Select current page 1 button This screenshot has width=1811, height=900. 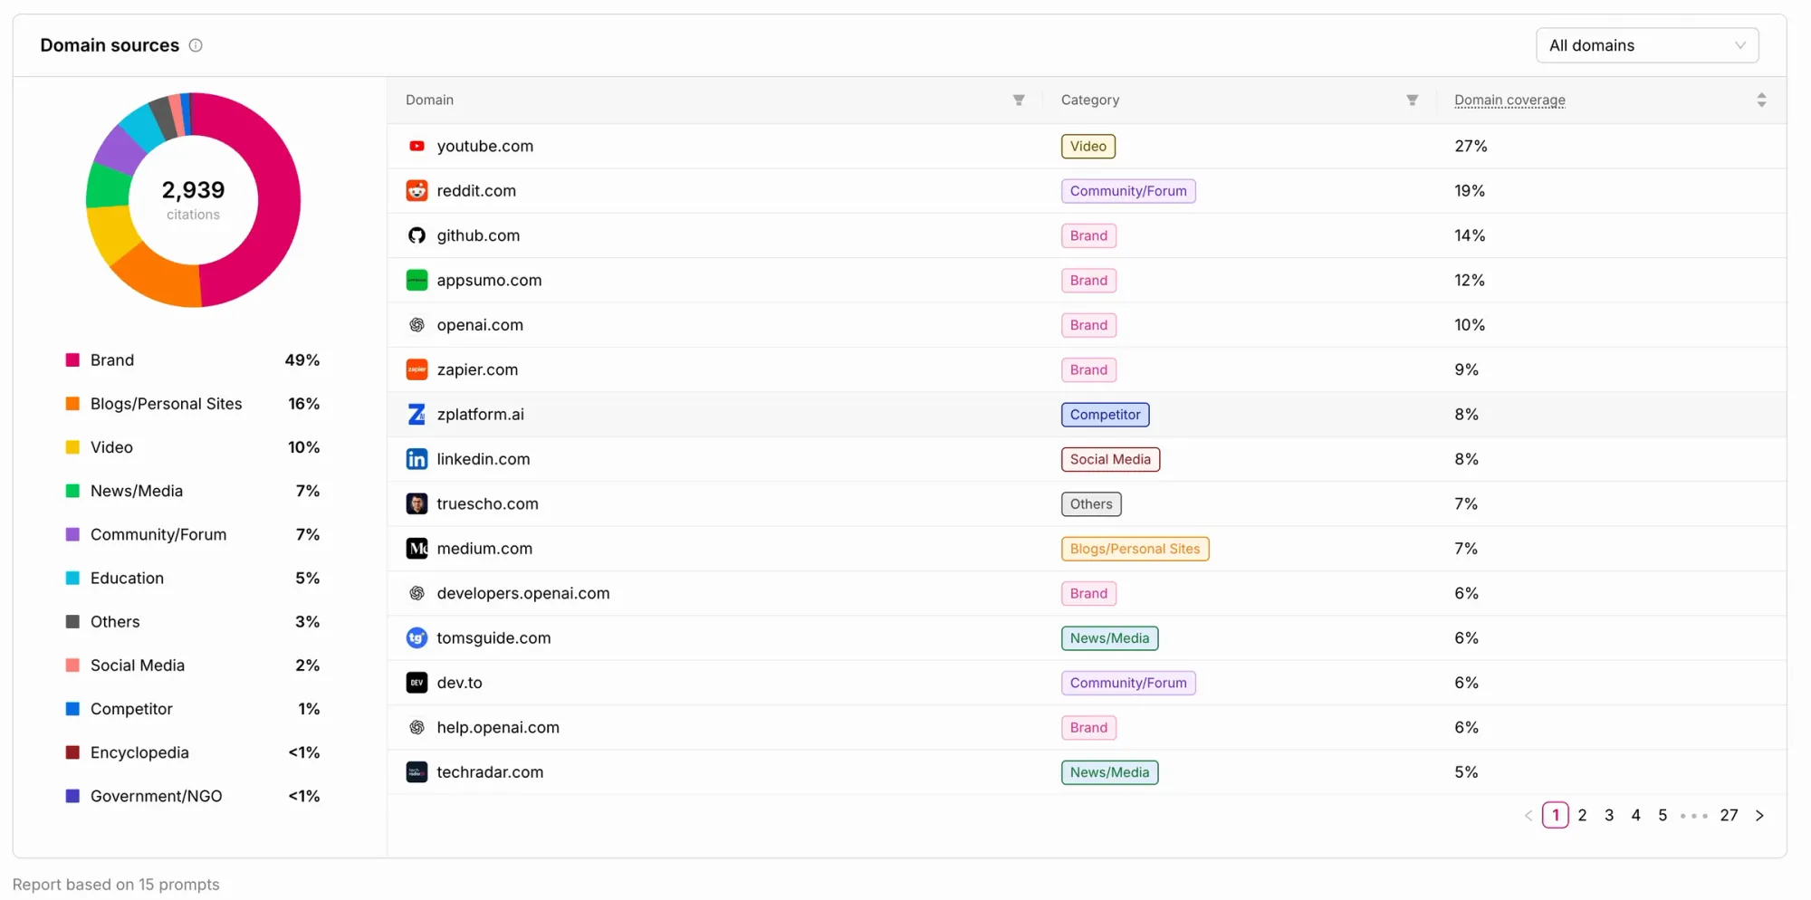(x=1556, y=815)
